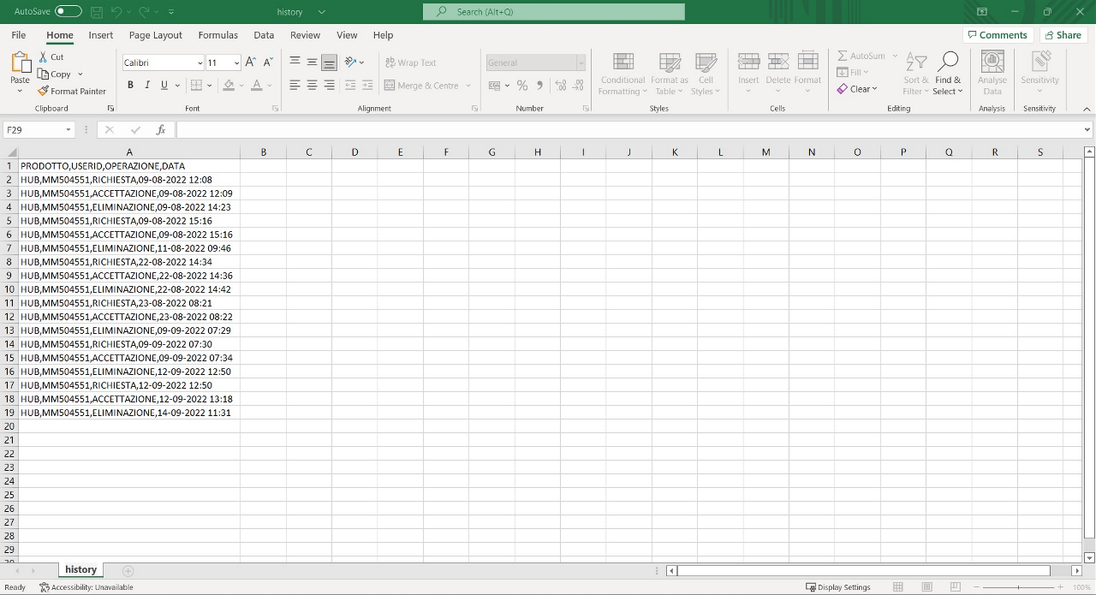Click the Format Painter brush icon
Image resolution: width=1096 pixels, height=595 pixels.
(x=43, y=91)
